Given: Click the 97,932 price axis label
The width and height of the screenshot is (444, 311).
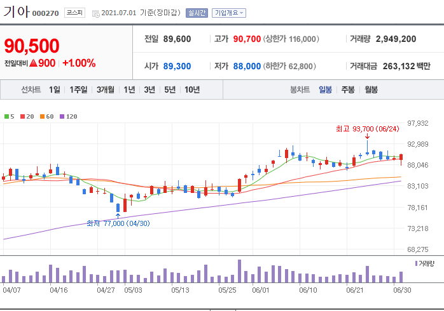Looking at the screenshot, I should pyautogui.click(x=418, y=123).
